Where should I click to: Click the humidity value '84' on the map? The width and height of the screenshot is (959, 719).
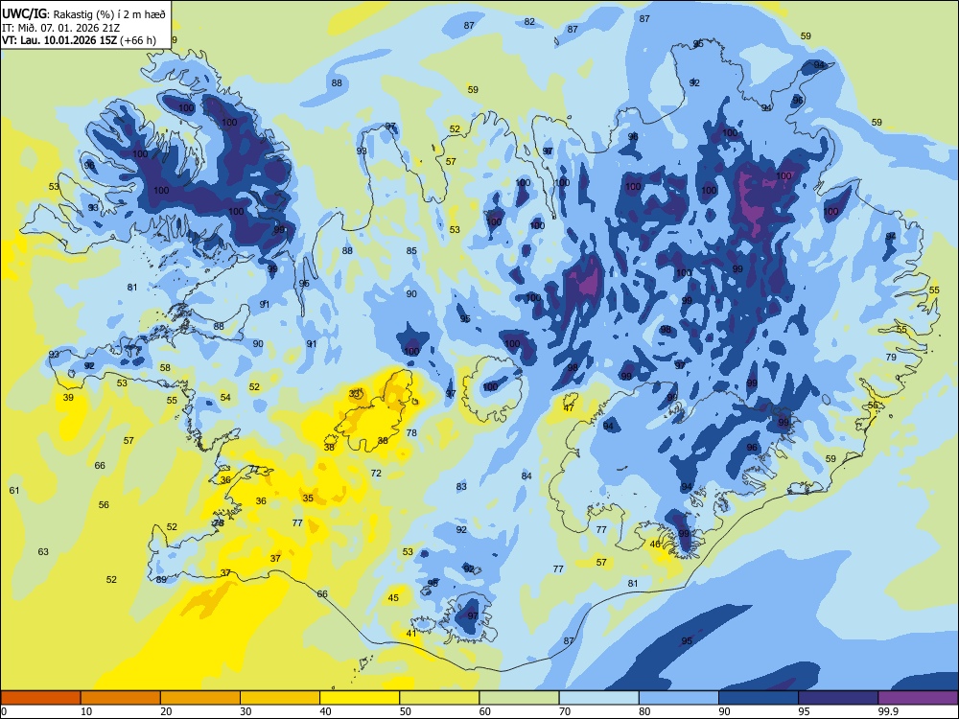click(x=526, y=475)
